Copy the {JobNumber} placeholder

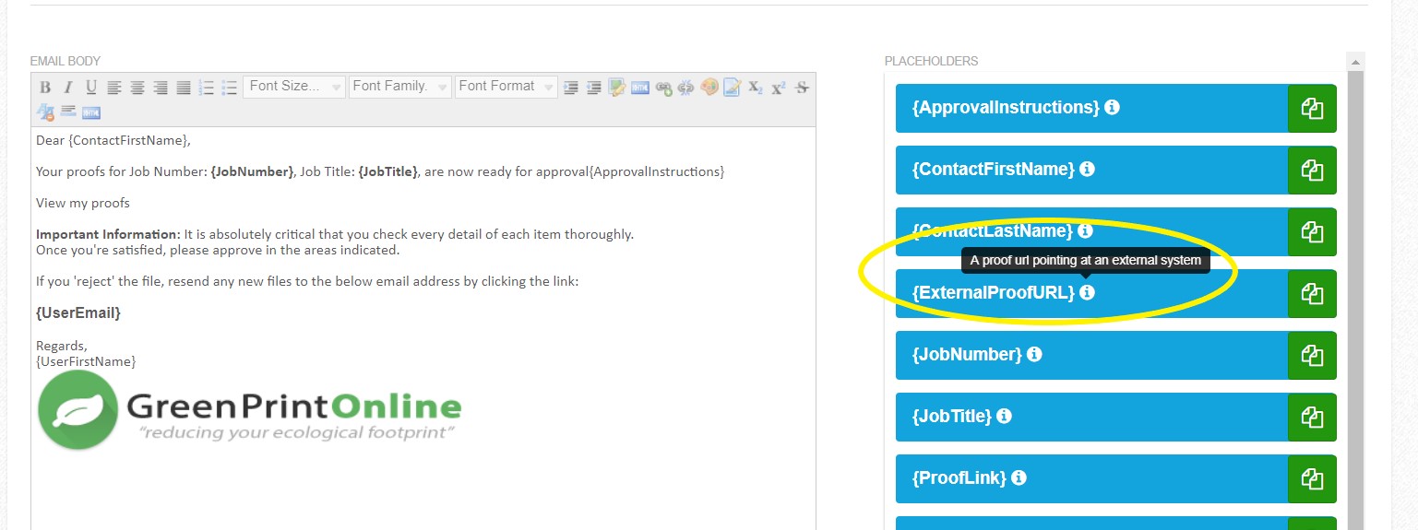[1312, 355]
